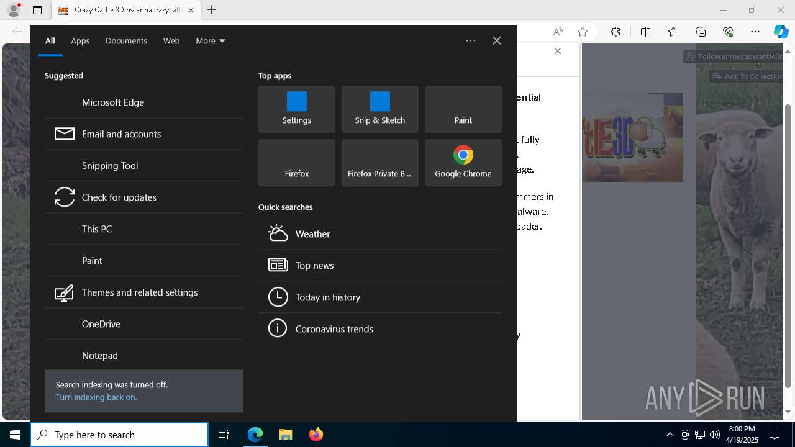Switch to the Web search tab
The width and height of the screenshot is (795, 447).
[171, 40]
